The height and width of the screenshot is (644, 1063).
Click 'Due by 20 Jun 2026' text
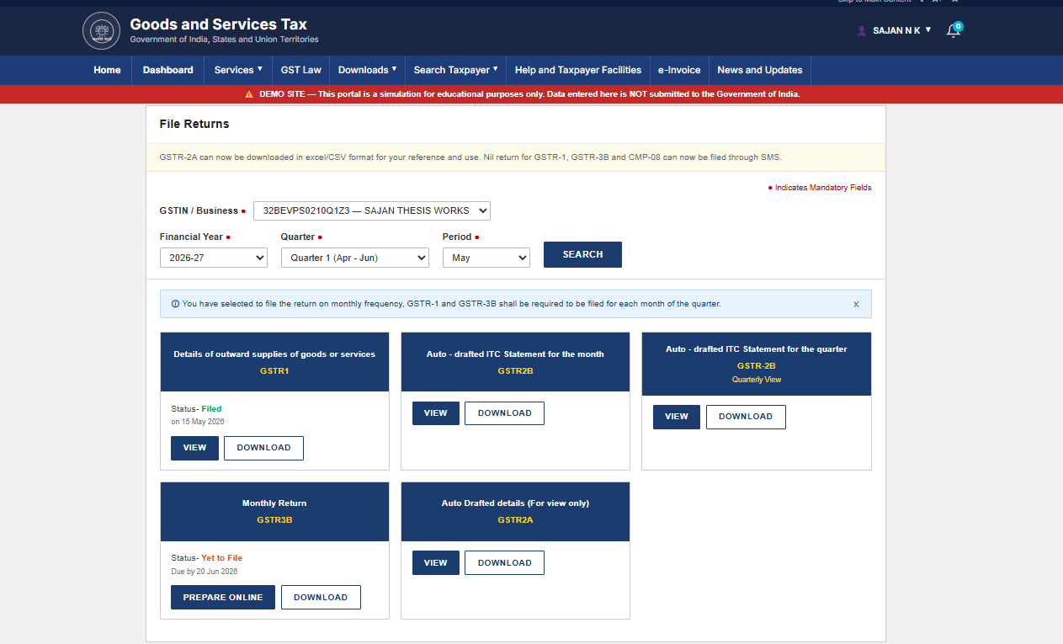tap(205, 572)
